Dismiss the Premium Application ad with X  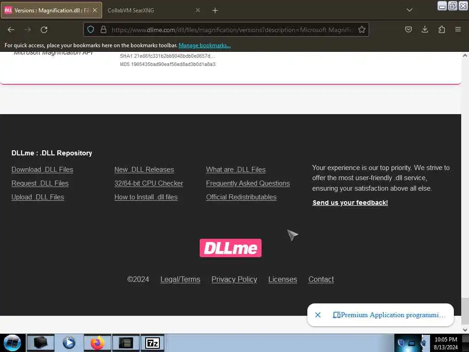318,315
